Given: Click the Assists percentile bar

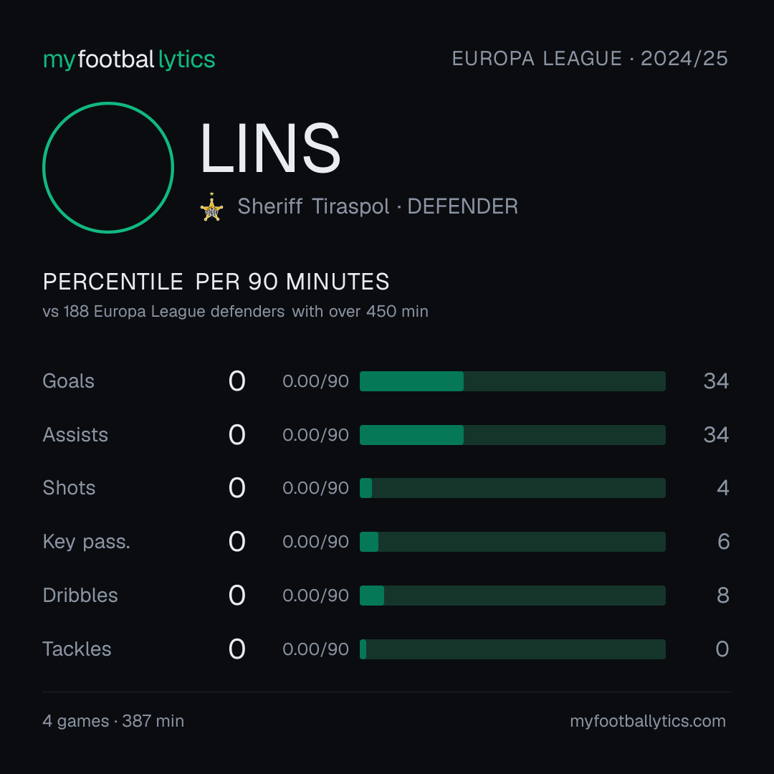Looking at the screenshot, I should click(x=512, y=435).
